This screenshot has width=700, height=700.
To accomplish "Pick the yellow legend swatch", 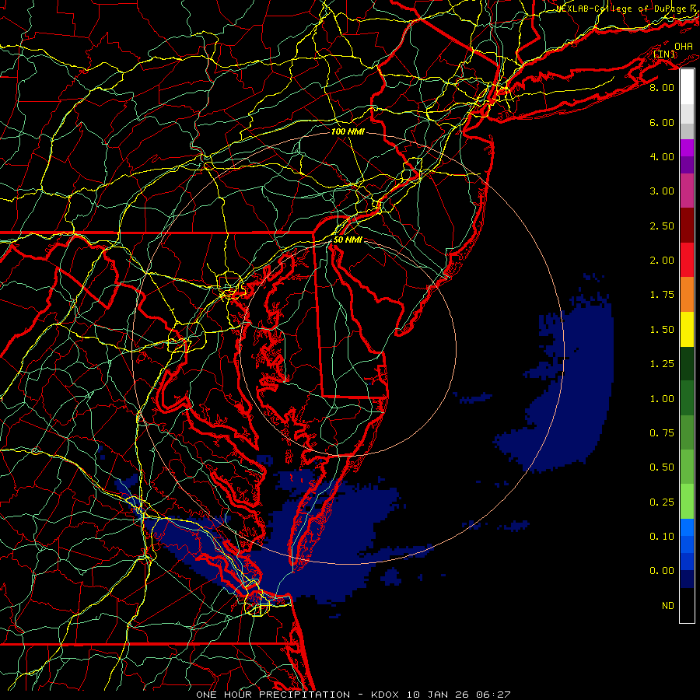I will click(687, 329).
